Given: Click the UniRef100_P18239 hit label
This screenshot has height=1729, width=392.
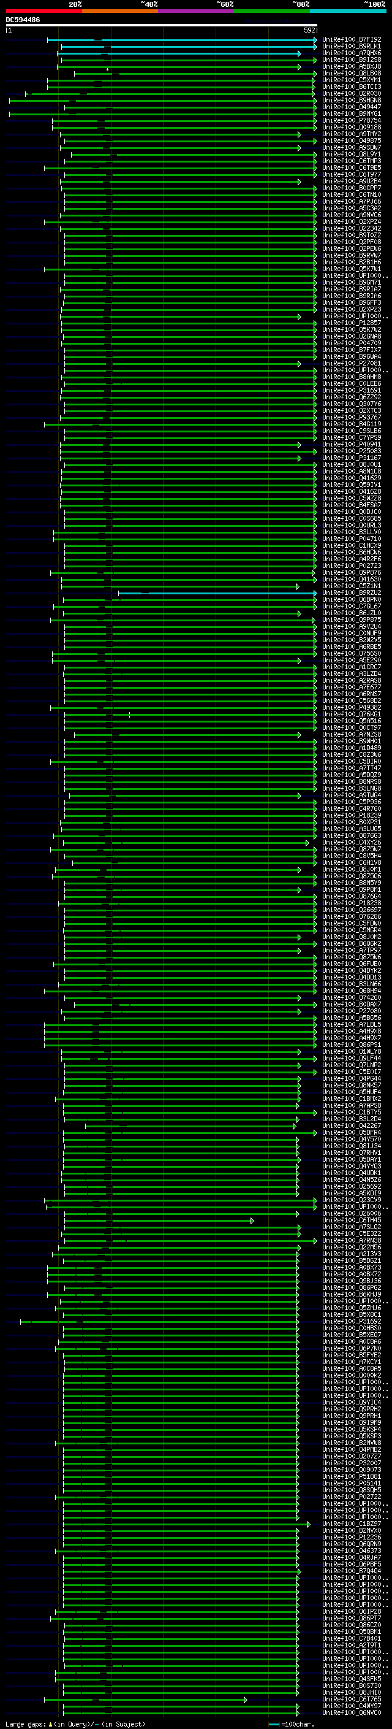Looking at the screenshot, I should [x=352, y=816].
